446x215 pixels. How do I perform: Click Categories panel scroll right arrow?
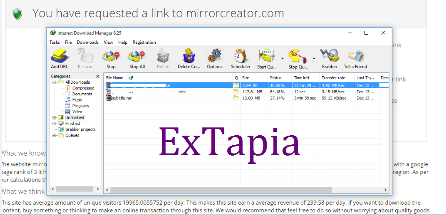point(97,189)
